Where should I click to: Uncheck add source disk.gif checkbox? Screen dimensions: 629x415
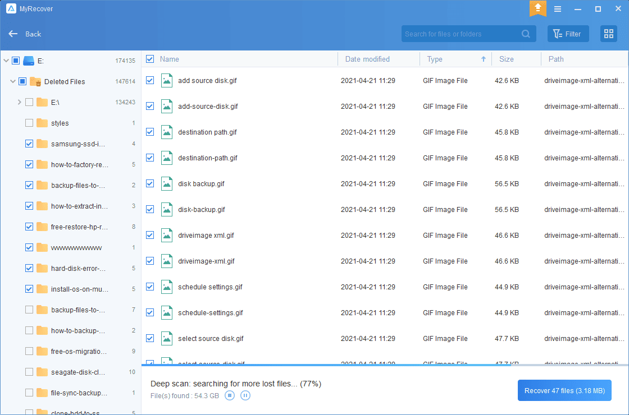pyautogui.click(x=150, y=81)
